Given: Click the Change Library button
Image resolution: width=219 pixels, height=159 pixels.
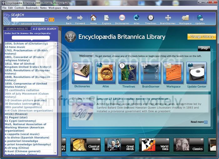Looking at the screenshot, I should click(201, 37).
